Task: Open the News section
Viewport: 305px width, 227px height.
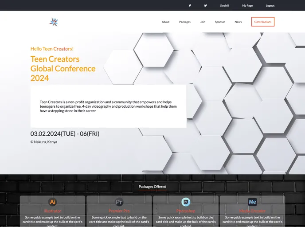Action: [x=238, y=22]
